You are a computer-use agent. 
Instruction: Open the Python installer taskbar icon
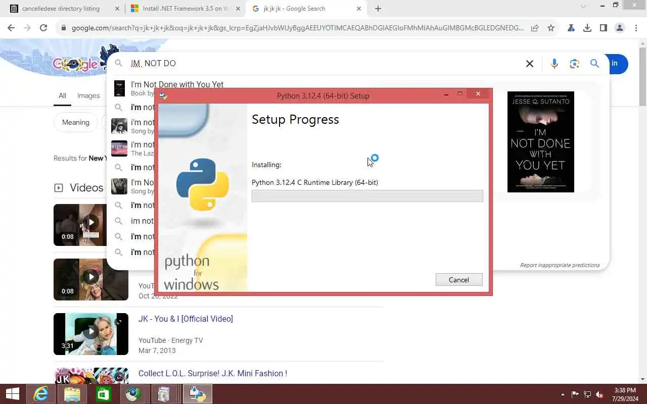(197, 394)
